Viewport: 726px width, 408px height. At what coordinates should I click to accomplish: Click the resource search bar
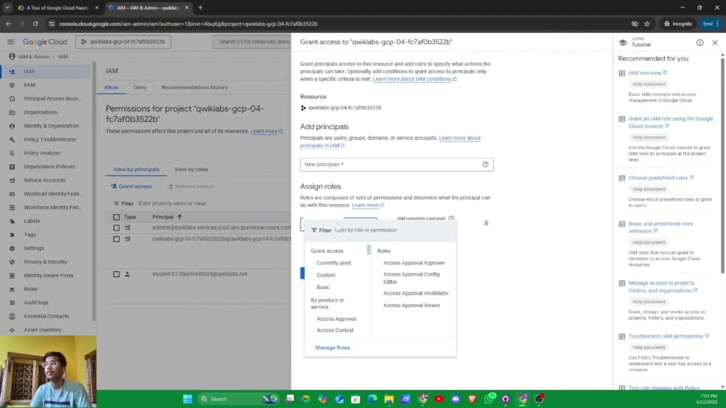[252, 41]
